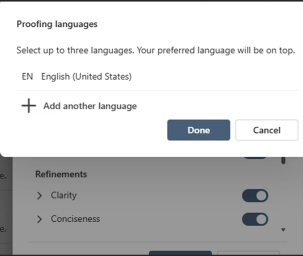Viewport: 303px width, 256px height.
Task: Click the Clarity label text
Action: click(64, 195)
